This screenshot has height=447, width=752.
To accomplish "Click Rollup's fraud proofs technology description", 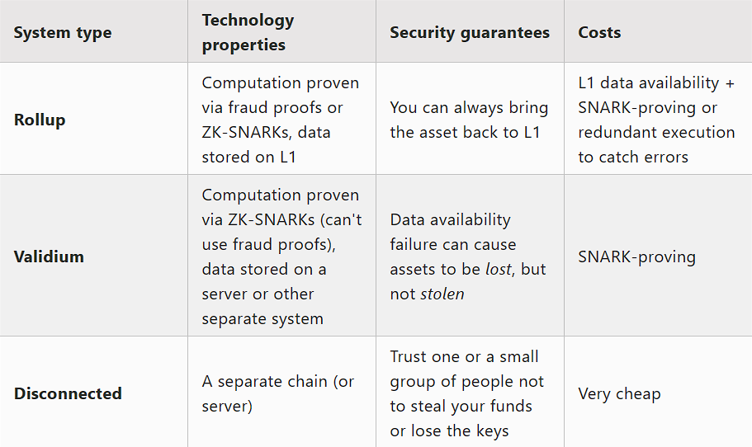I will (281, 120).
